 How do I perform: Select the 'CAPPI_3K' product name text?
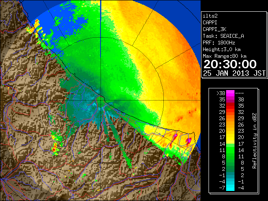click(x=214, y=29)
